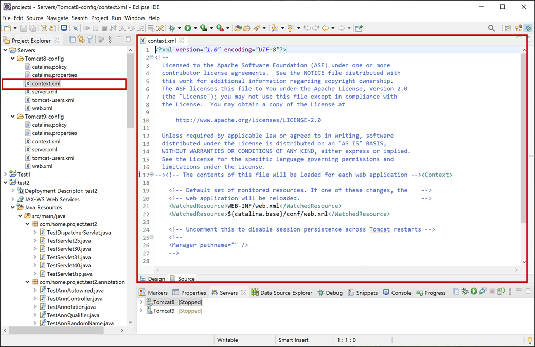535x347 pixels.
Task: Click the editor vertical scrollbar
Action: (x=524, y=138)
